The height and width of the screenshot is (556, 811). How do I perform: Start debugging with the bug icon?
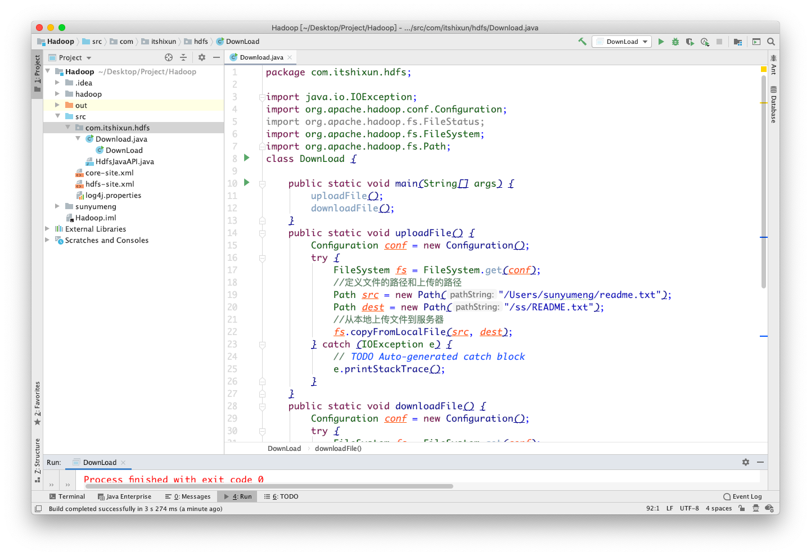point(675,42)
